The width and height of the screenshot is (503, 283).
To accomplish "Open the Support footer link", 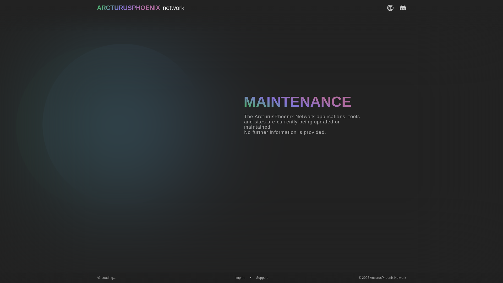I will click(x=262, y=278).
